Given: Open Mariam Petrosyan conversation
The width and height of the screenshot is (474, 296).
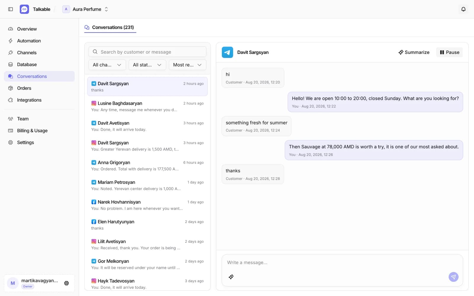Looking at the screenshot, I should 147,185.
